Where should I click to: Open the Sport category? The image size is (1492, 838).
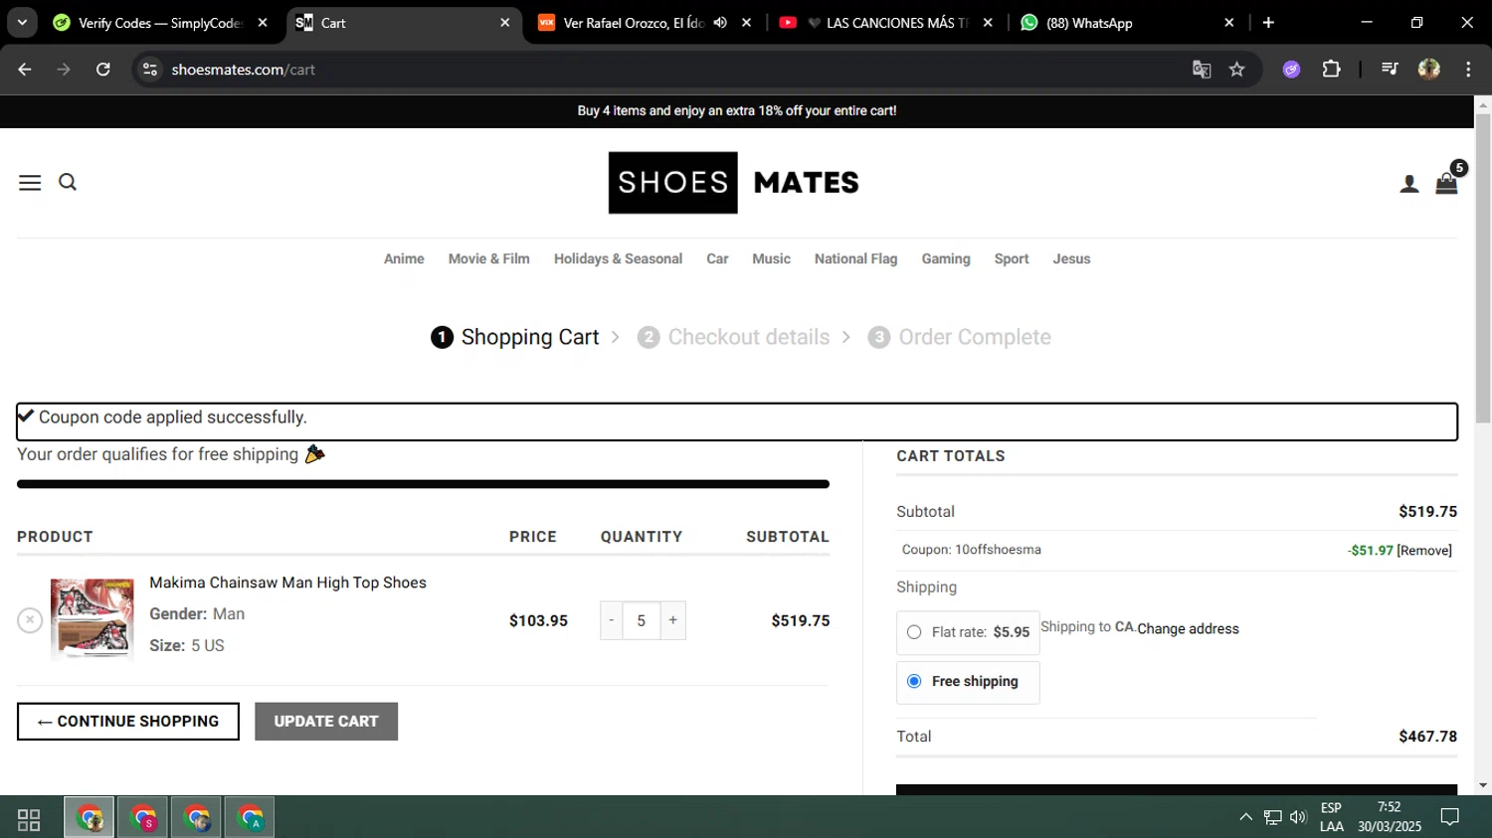pos(1012,258)
